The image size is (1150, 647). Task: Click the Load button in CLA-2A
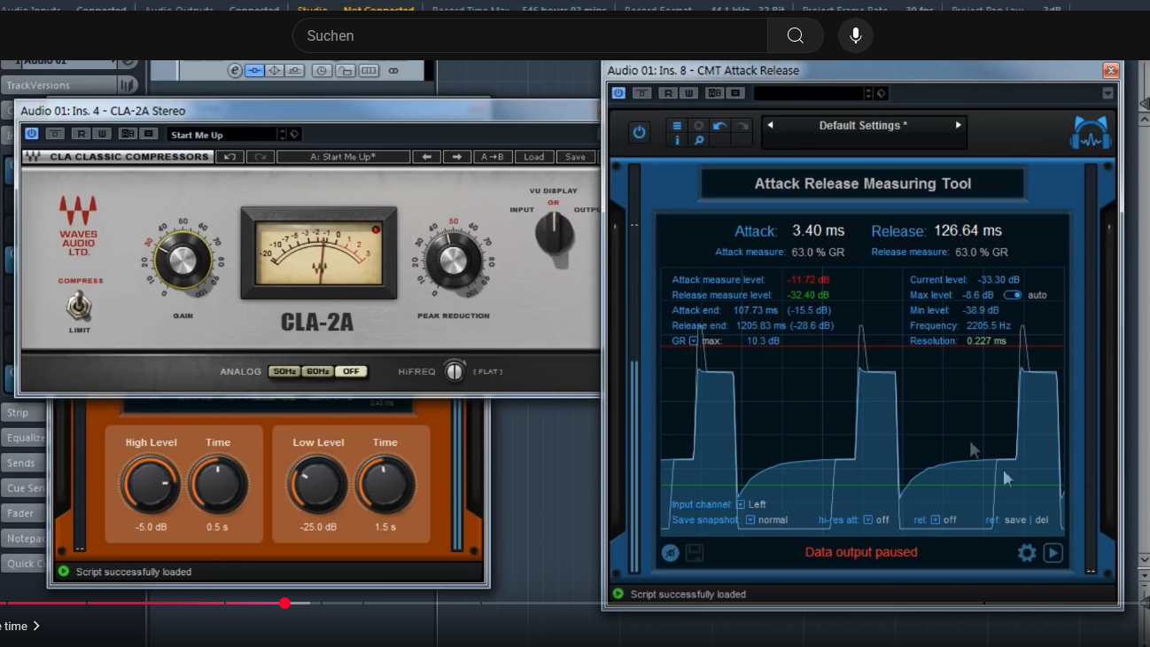tap(533, 157)
